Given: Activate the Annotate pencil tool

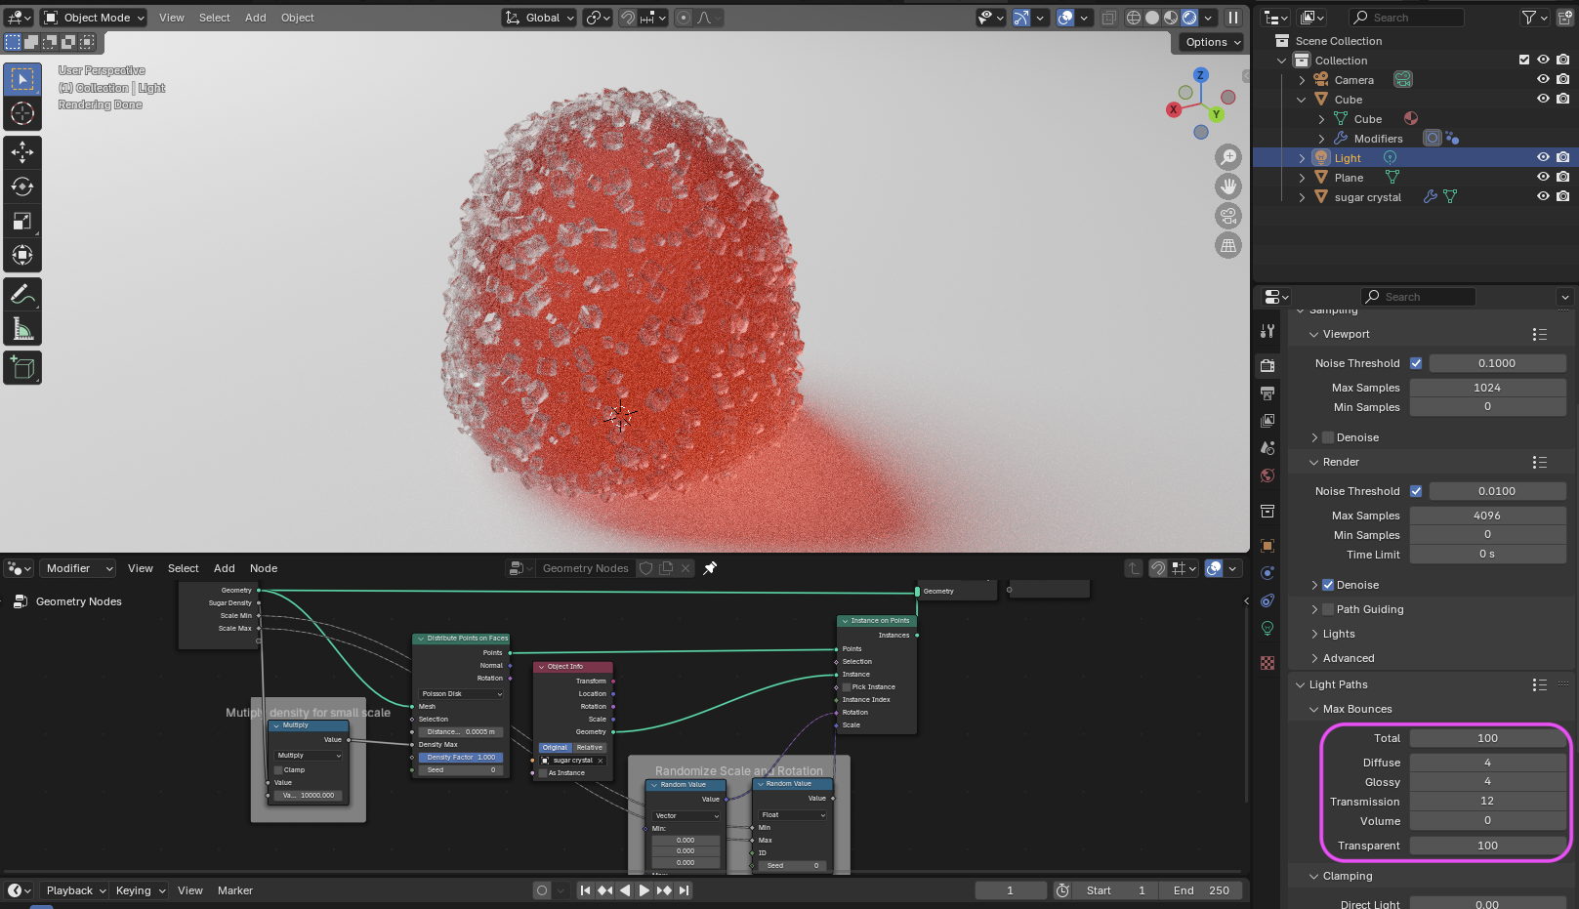Looking at the screenshot, I should 22,294.
